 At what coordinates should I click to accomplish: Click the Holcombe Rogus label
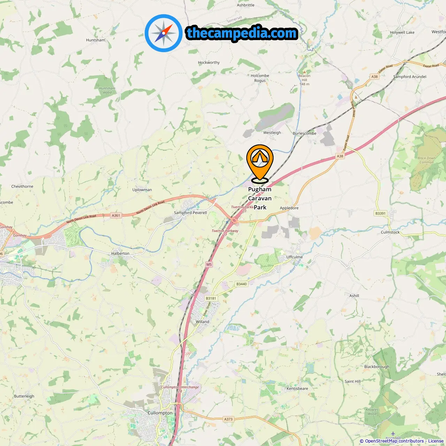[260, 78]
